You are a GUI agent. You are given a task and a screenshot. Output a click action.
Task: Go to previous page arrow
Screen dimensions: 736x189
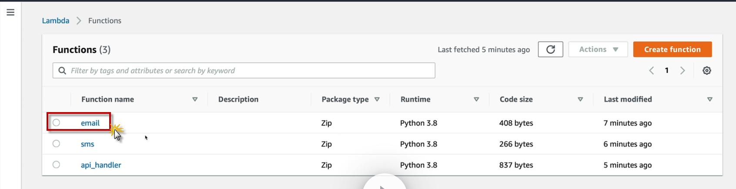(x=652, y=70)
